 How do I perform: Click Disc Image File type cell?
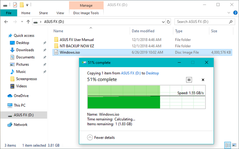[187, 53]
